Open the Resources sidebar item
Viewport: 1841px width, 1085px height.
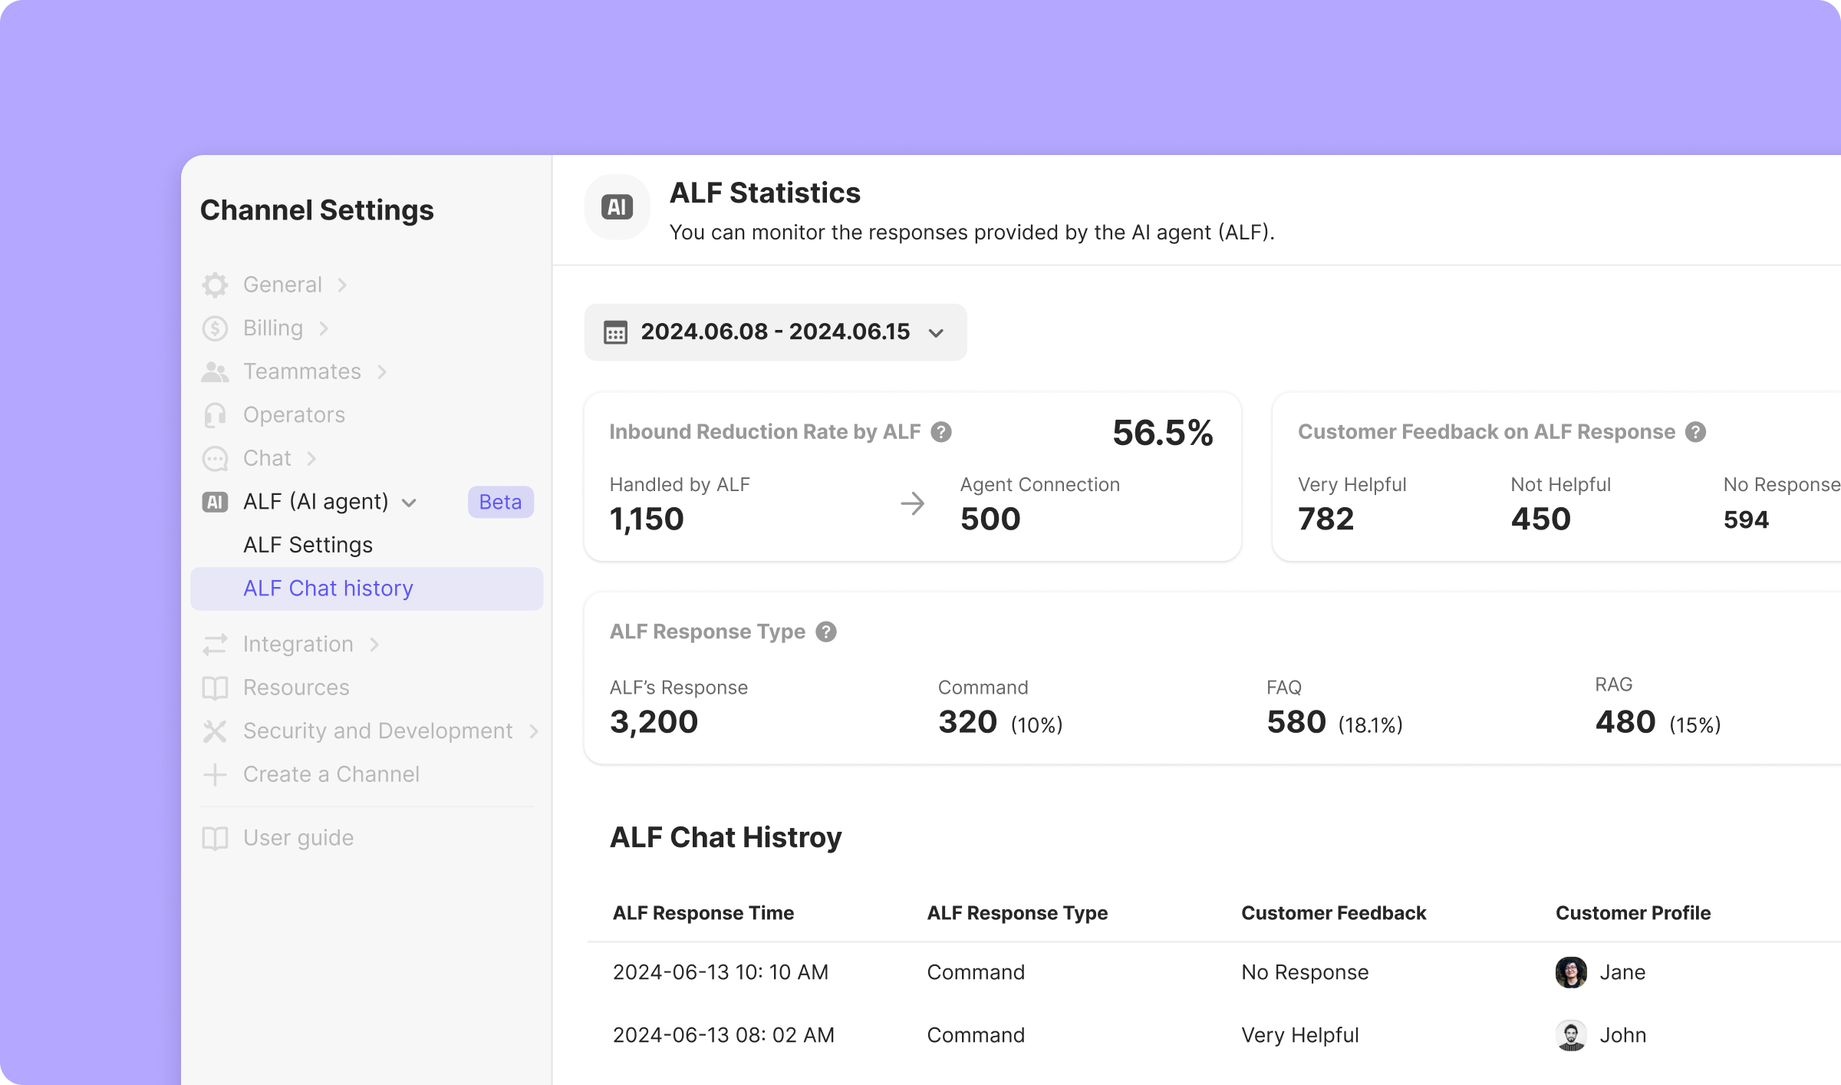pyautogui.click(x=296, y=688)
